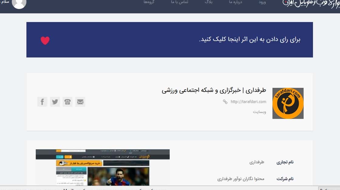340x190 pixels.
Task: Click the telephone contact icon
Action: [68, 102]
